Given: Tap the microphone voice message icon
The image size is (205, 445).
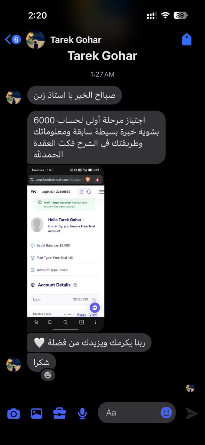Looking at the screenshot, I should point(82,413).
